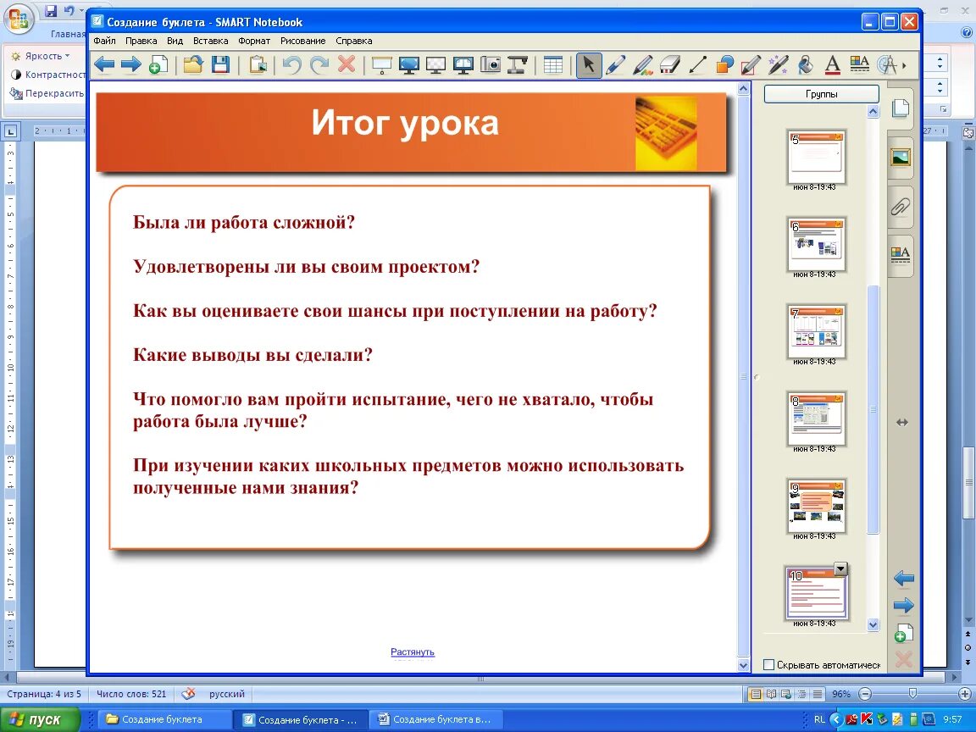Select page 9 thumbnail
The width and height of the screenshot is (976, 732).
[x=815, y=506]
